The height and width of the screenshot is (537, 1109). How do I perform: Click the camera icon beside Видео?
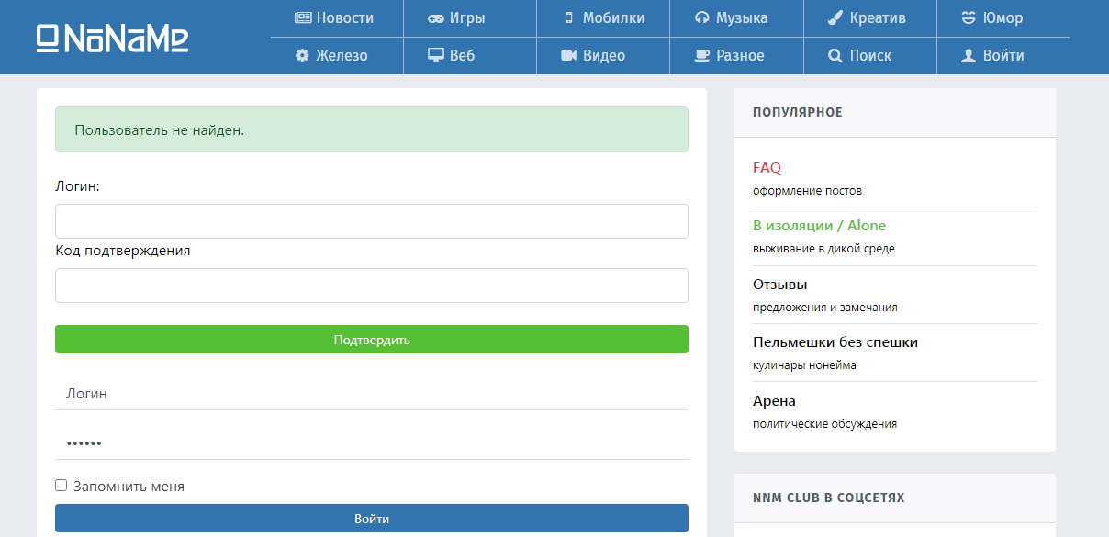pyautogui.click(x=568, y=55)
